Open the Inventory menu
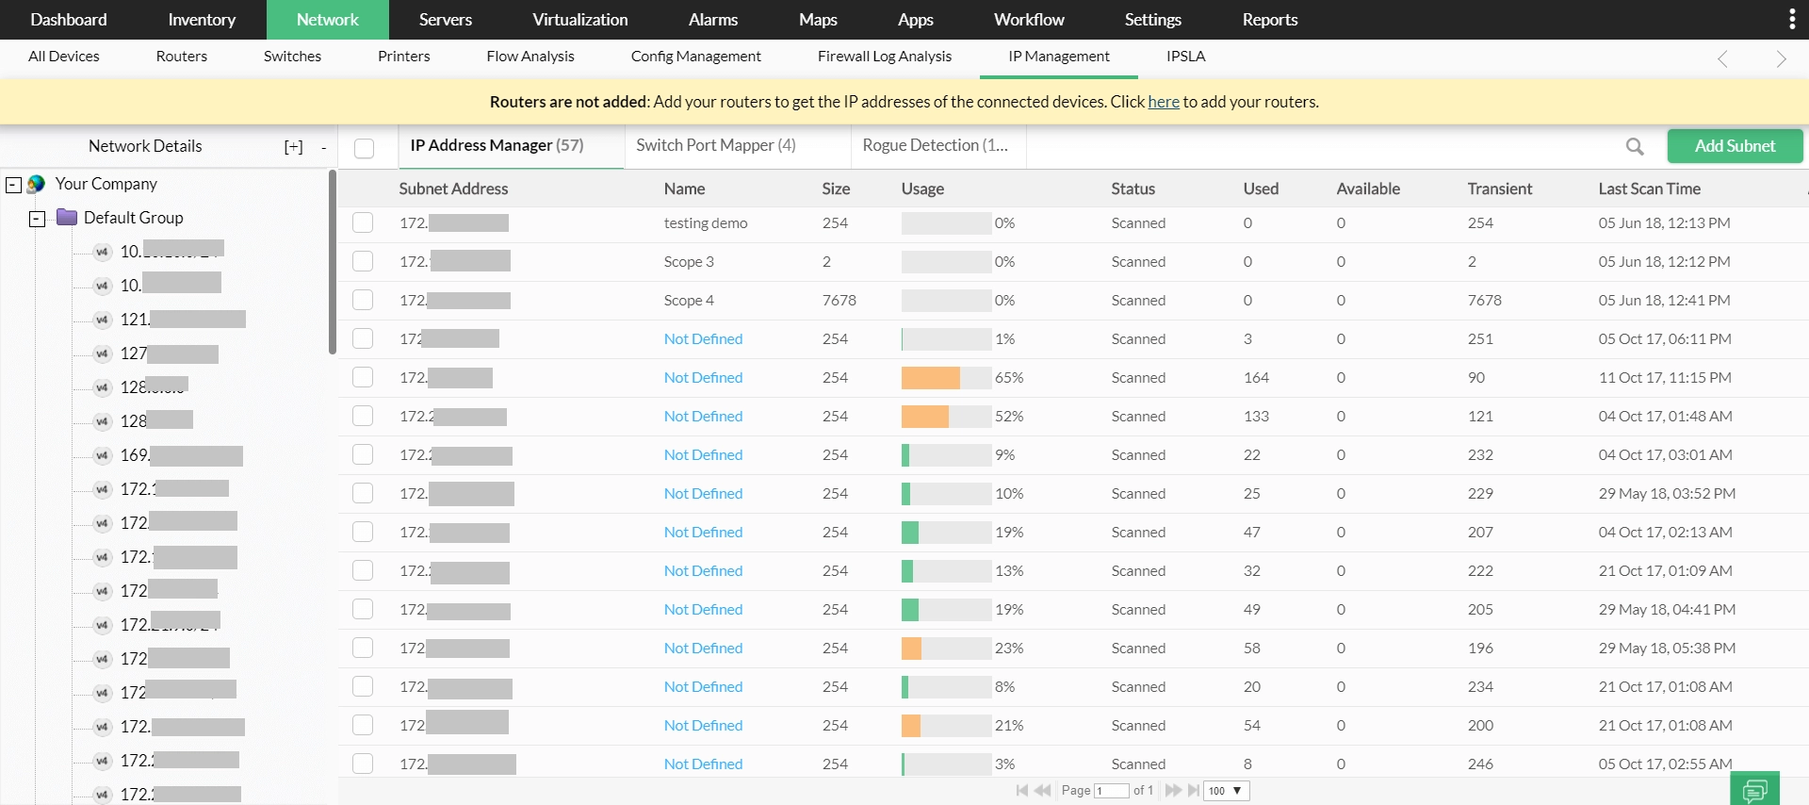The image size is (1809, 805). click(x=202, y=20)
